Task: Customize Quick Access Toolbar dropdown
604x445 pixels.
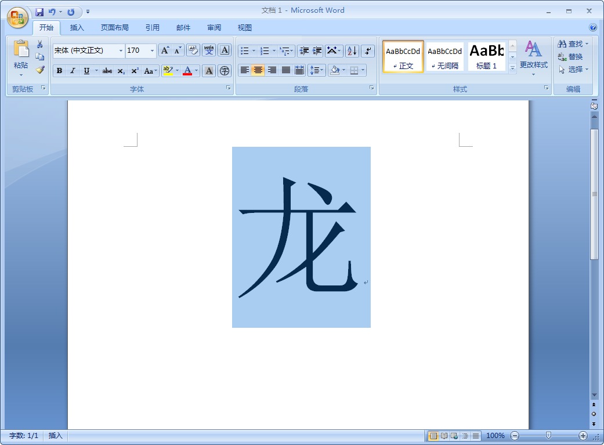Action: pos(88,12)
